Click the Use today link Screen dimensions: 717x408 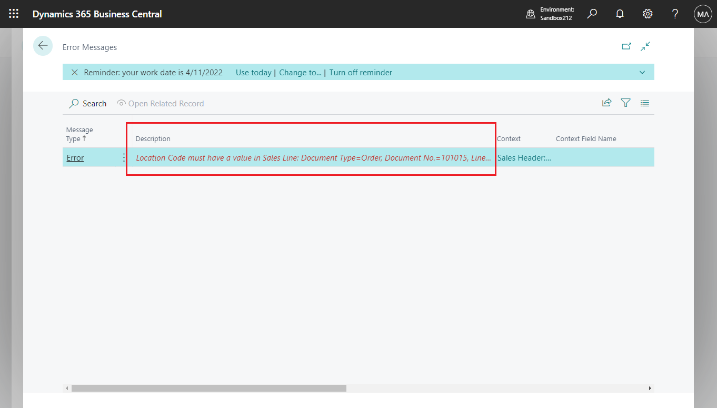tap(253, 72)
